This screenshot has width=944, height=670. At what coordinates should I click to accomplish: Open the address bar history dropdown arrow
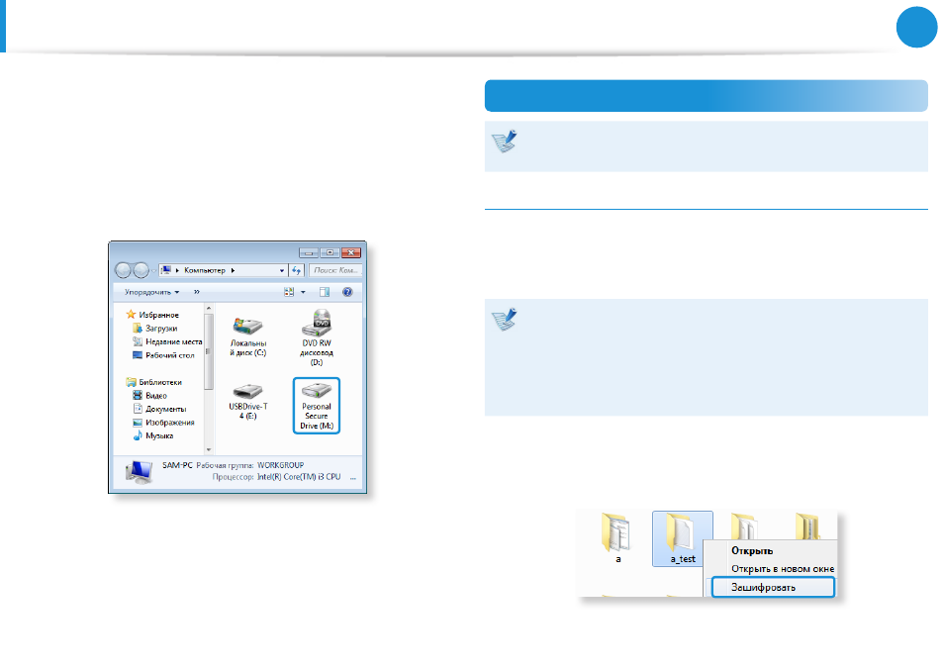pos(282,271)
